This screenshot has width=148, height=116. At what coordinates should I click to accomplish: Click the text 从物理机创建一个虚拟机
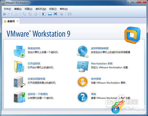click(x=41, y=98)
